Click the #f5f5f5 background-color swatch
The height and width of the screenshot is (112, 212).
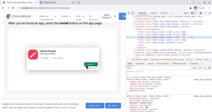pos(150,98)
